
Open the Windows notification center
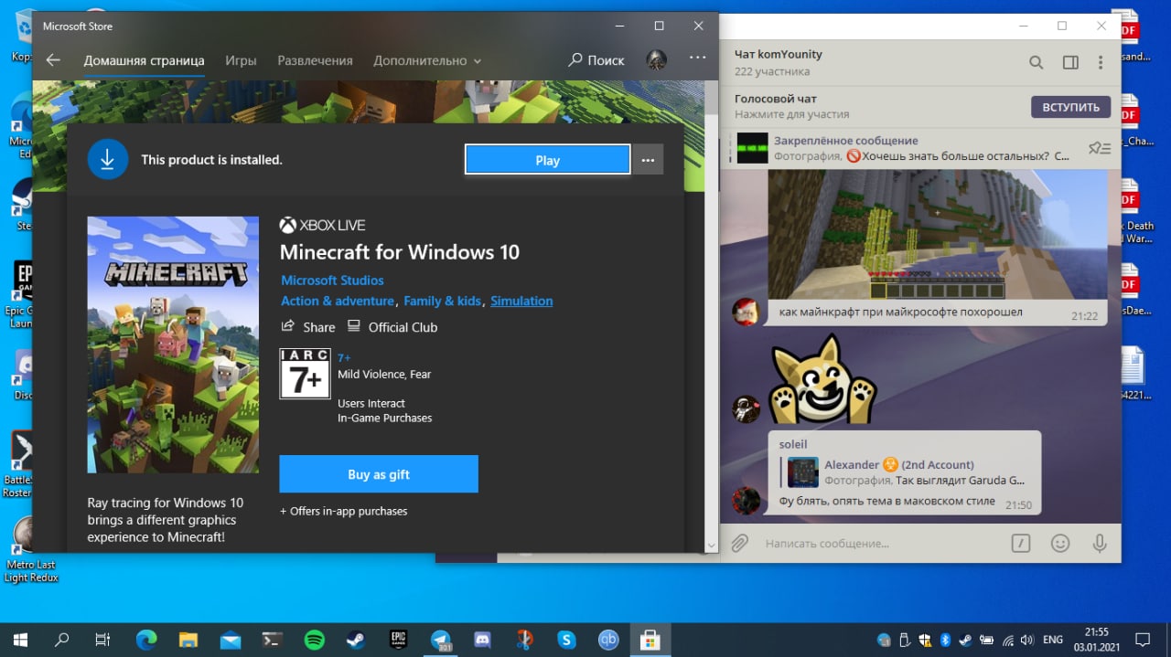click(1143, 640)
